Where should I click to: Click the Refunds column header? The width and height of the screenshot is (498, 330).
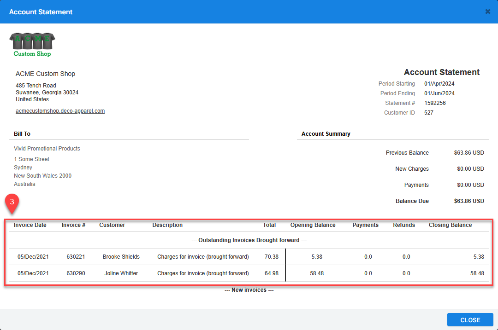click(404, 225)
